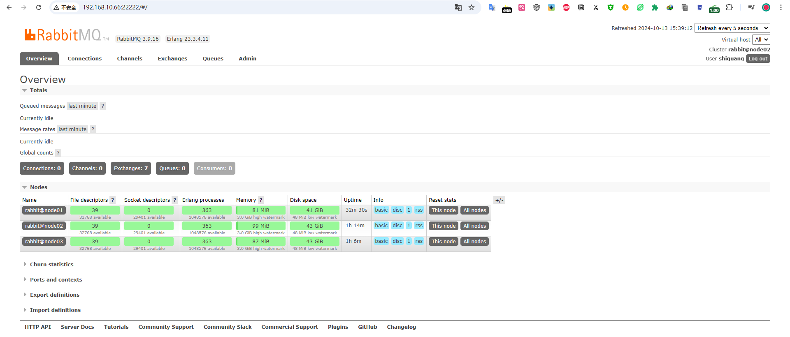Screen dimensions: 790x337
Task: Select the Overview tab
Action: tap(39, 59)
